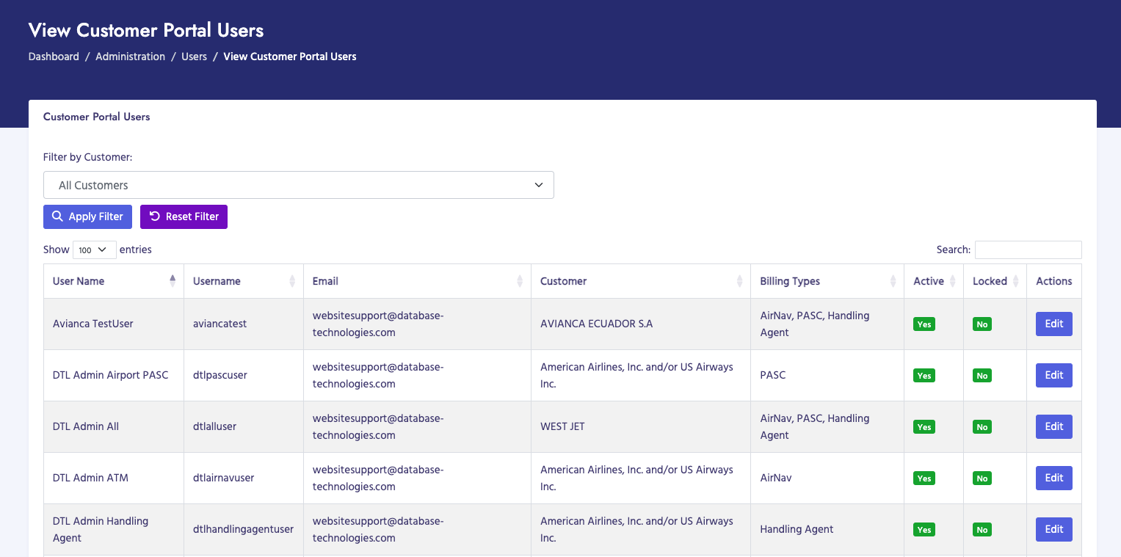This screenshot has width=1121, height=557.
Task: Open the Show entries dropdown
Action: coord(94,250)
